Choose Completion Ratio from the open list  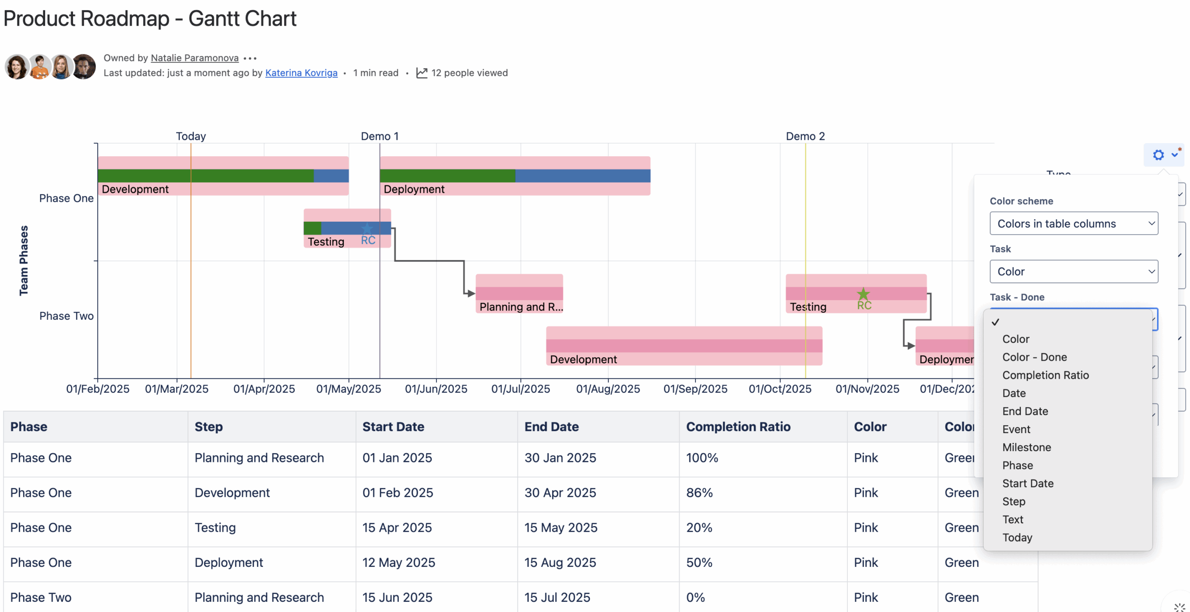pyautogui.click(x=1045, y=375)
